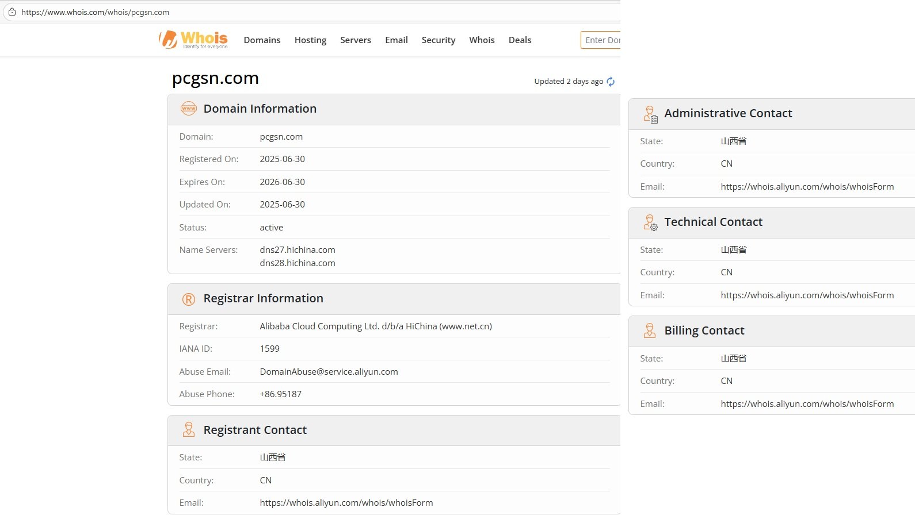Click the Technical Contact gear-person icon
Screen dimensions: 915x519
coord(650,222)
